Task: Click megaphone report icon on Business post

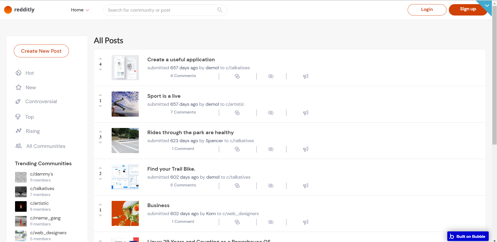Action: click(x=306, y=222)
